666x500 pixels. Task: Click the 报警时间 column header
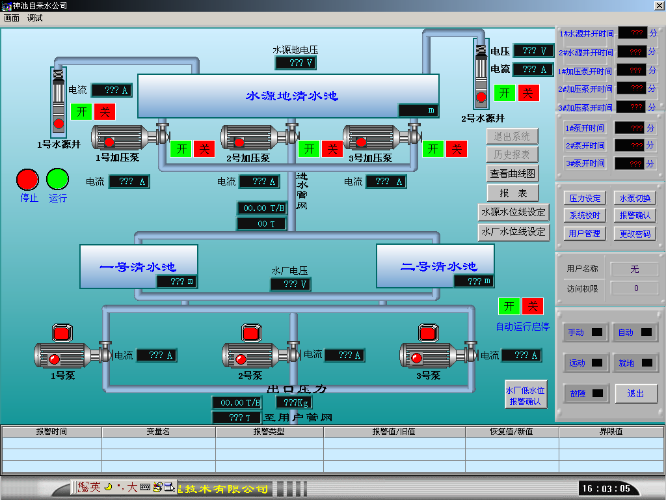51,431
